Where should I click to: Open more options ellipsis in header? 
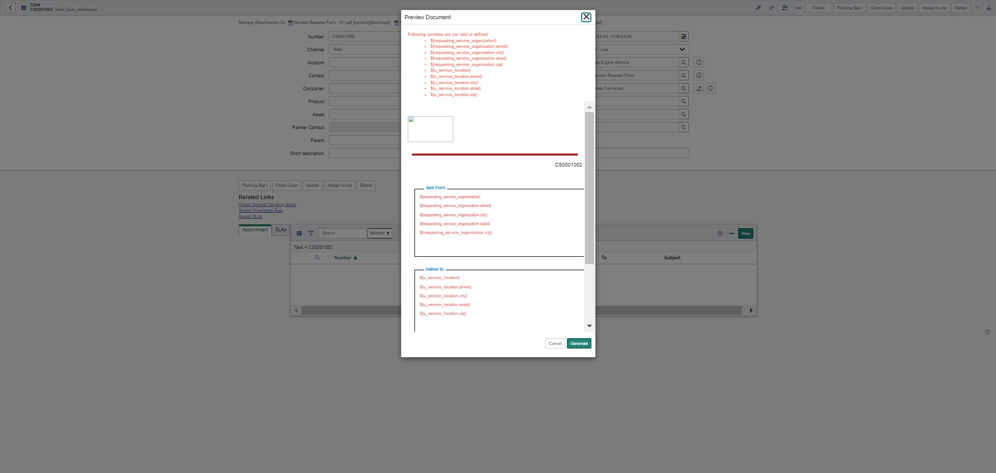click(798, 8)
